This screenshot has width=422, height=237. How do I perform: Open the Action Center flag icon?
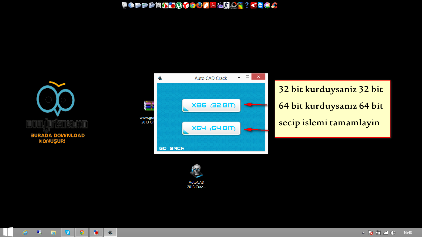[x=371, y=232]
